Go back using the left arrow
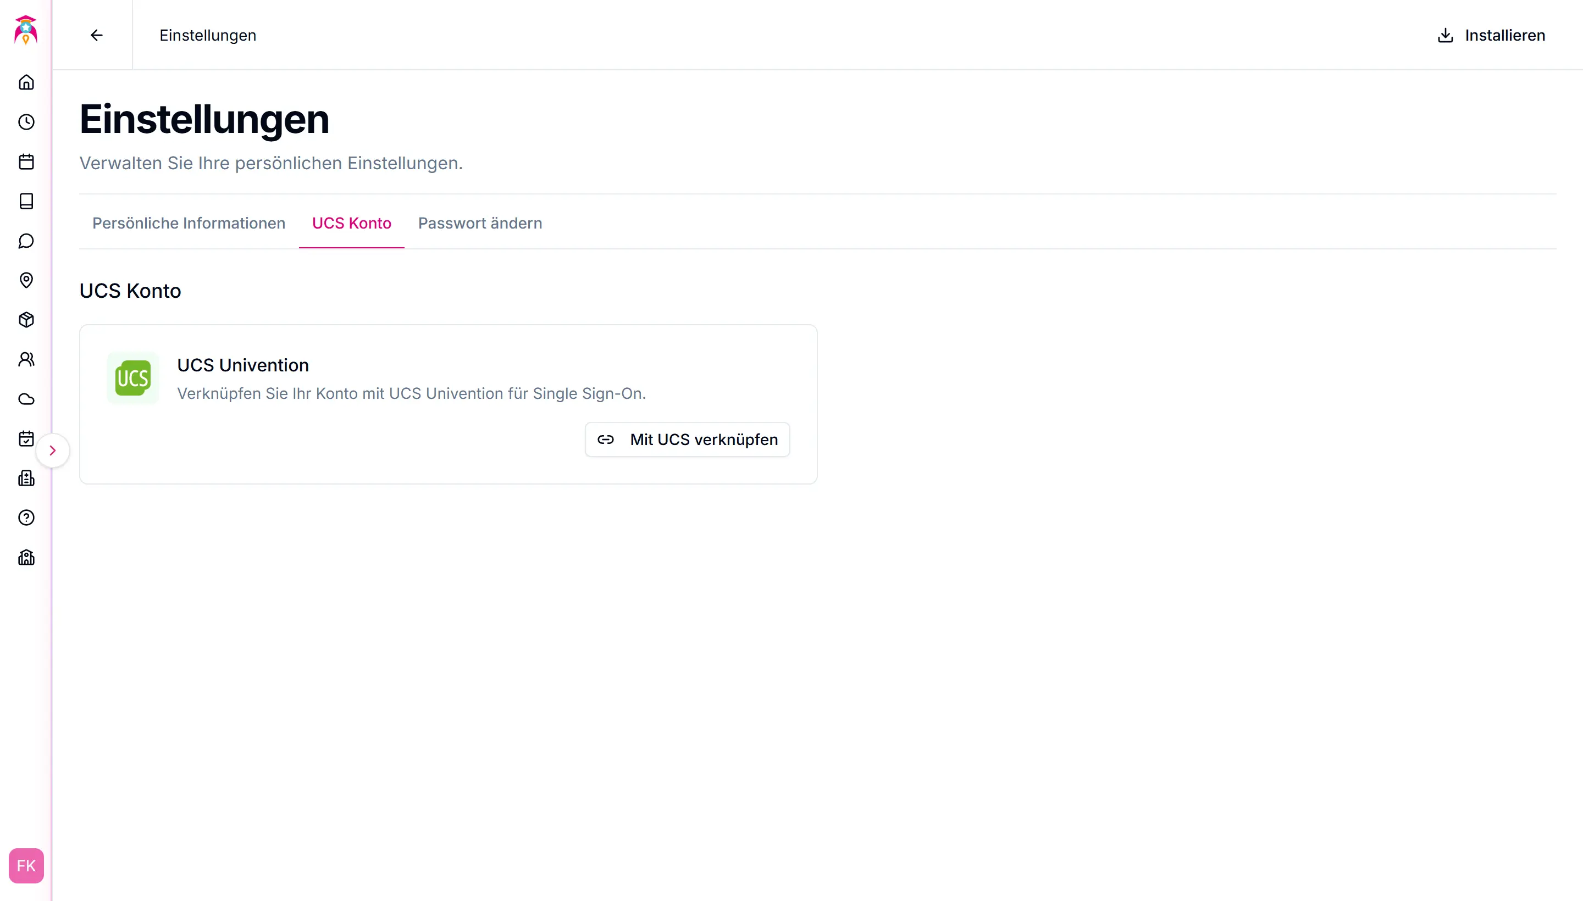 tap(97, 35)
